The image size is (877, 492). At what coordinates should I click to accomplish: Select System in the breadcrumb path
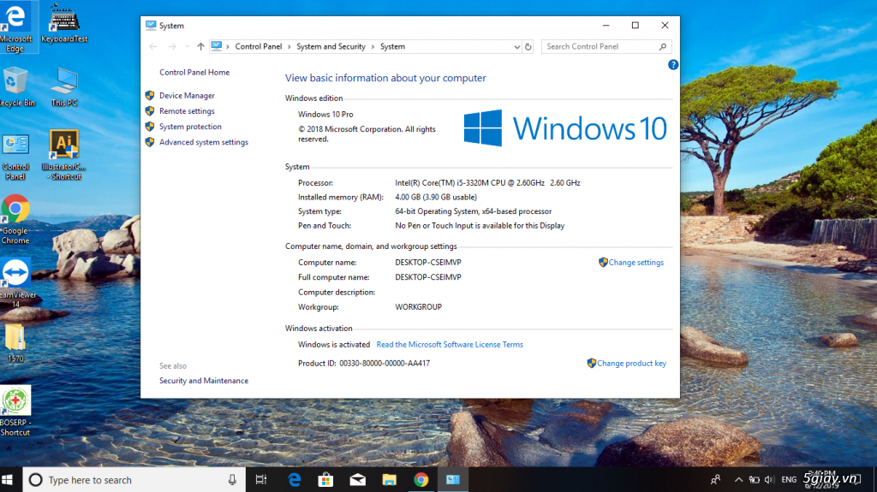point(392,46)
